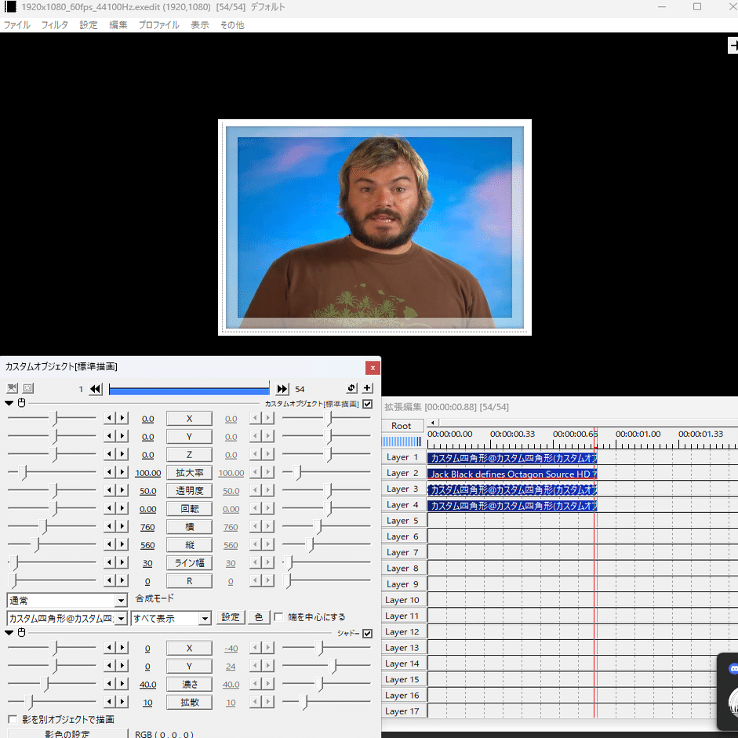Jump to last frame with fast-forward button
This screenshot has height=738, width=738.
coord(282,389)
